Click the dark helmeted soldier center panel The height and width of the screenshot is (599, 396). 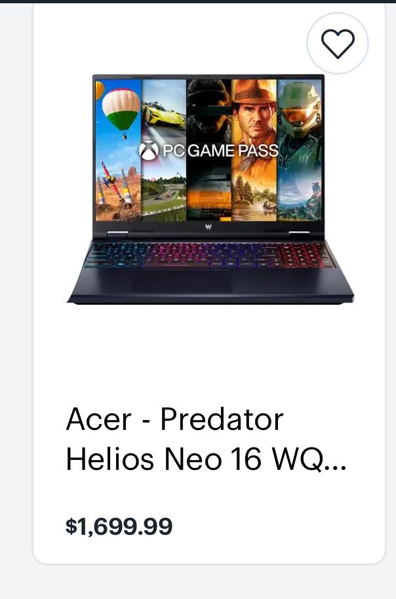pos(208,149)
